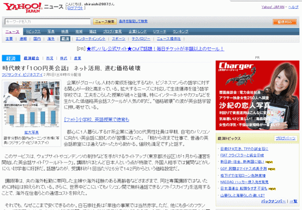Type in the keyword search field

click(x=47, y=22)
